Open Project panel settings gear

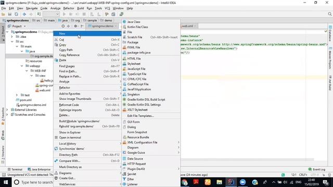tap(76, 26)
